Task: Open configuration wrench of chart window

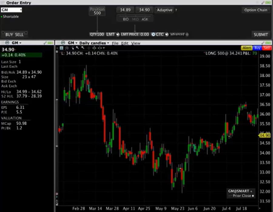Action: [263, 43]
